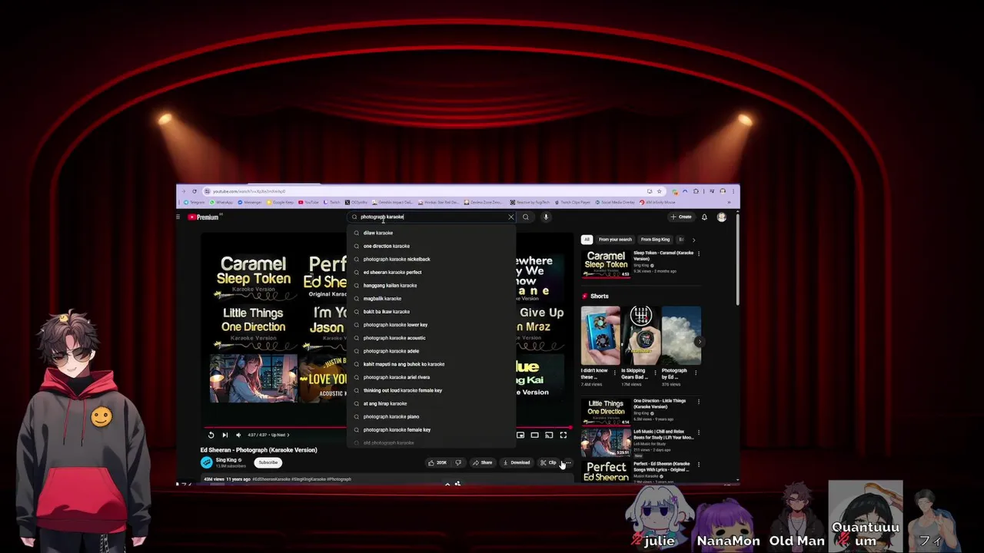Subscribe to Sing King channel

tap(268, 462)
